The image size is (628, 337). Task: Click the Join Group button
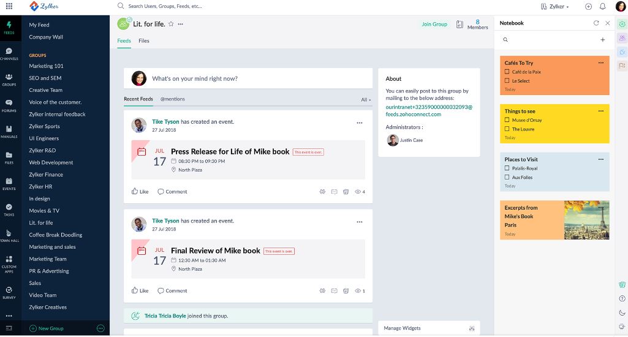click(x=434, y=24)
